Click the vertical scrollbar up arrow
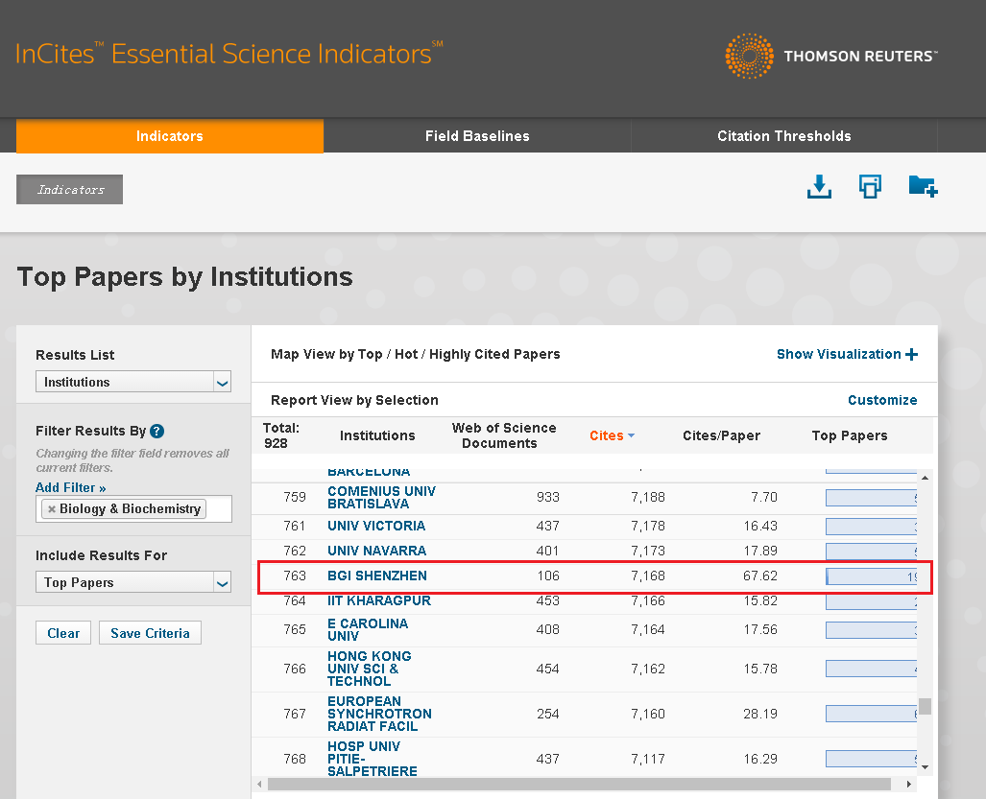This screenshot has height=799, width=986. pos(925,478)
